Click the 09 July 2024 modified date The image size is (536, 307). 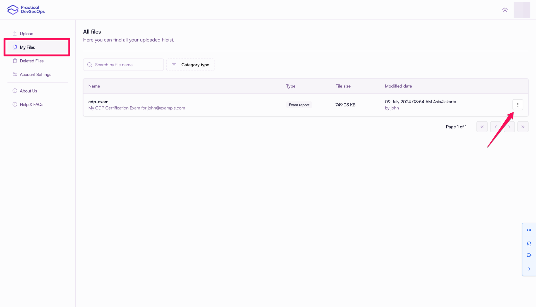(x=420, y=102)
